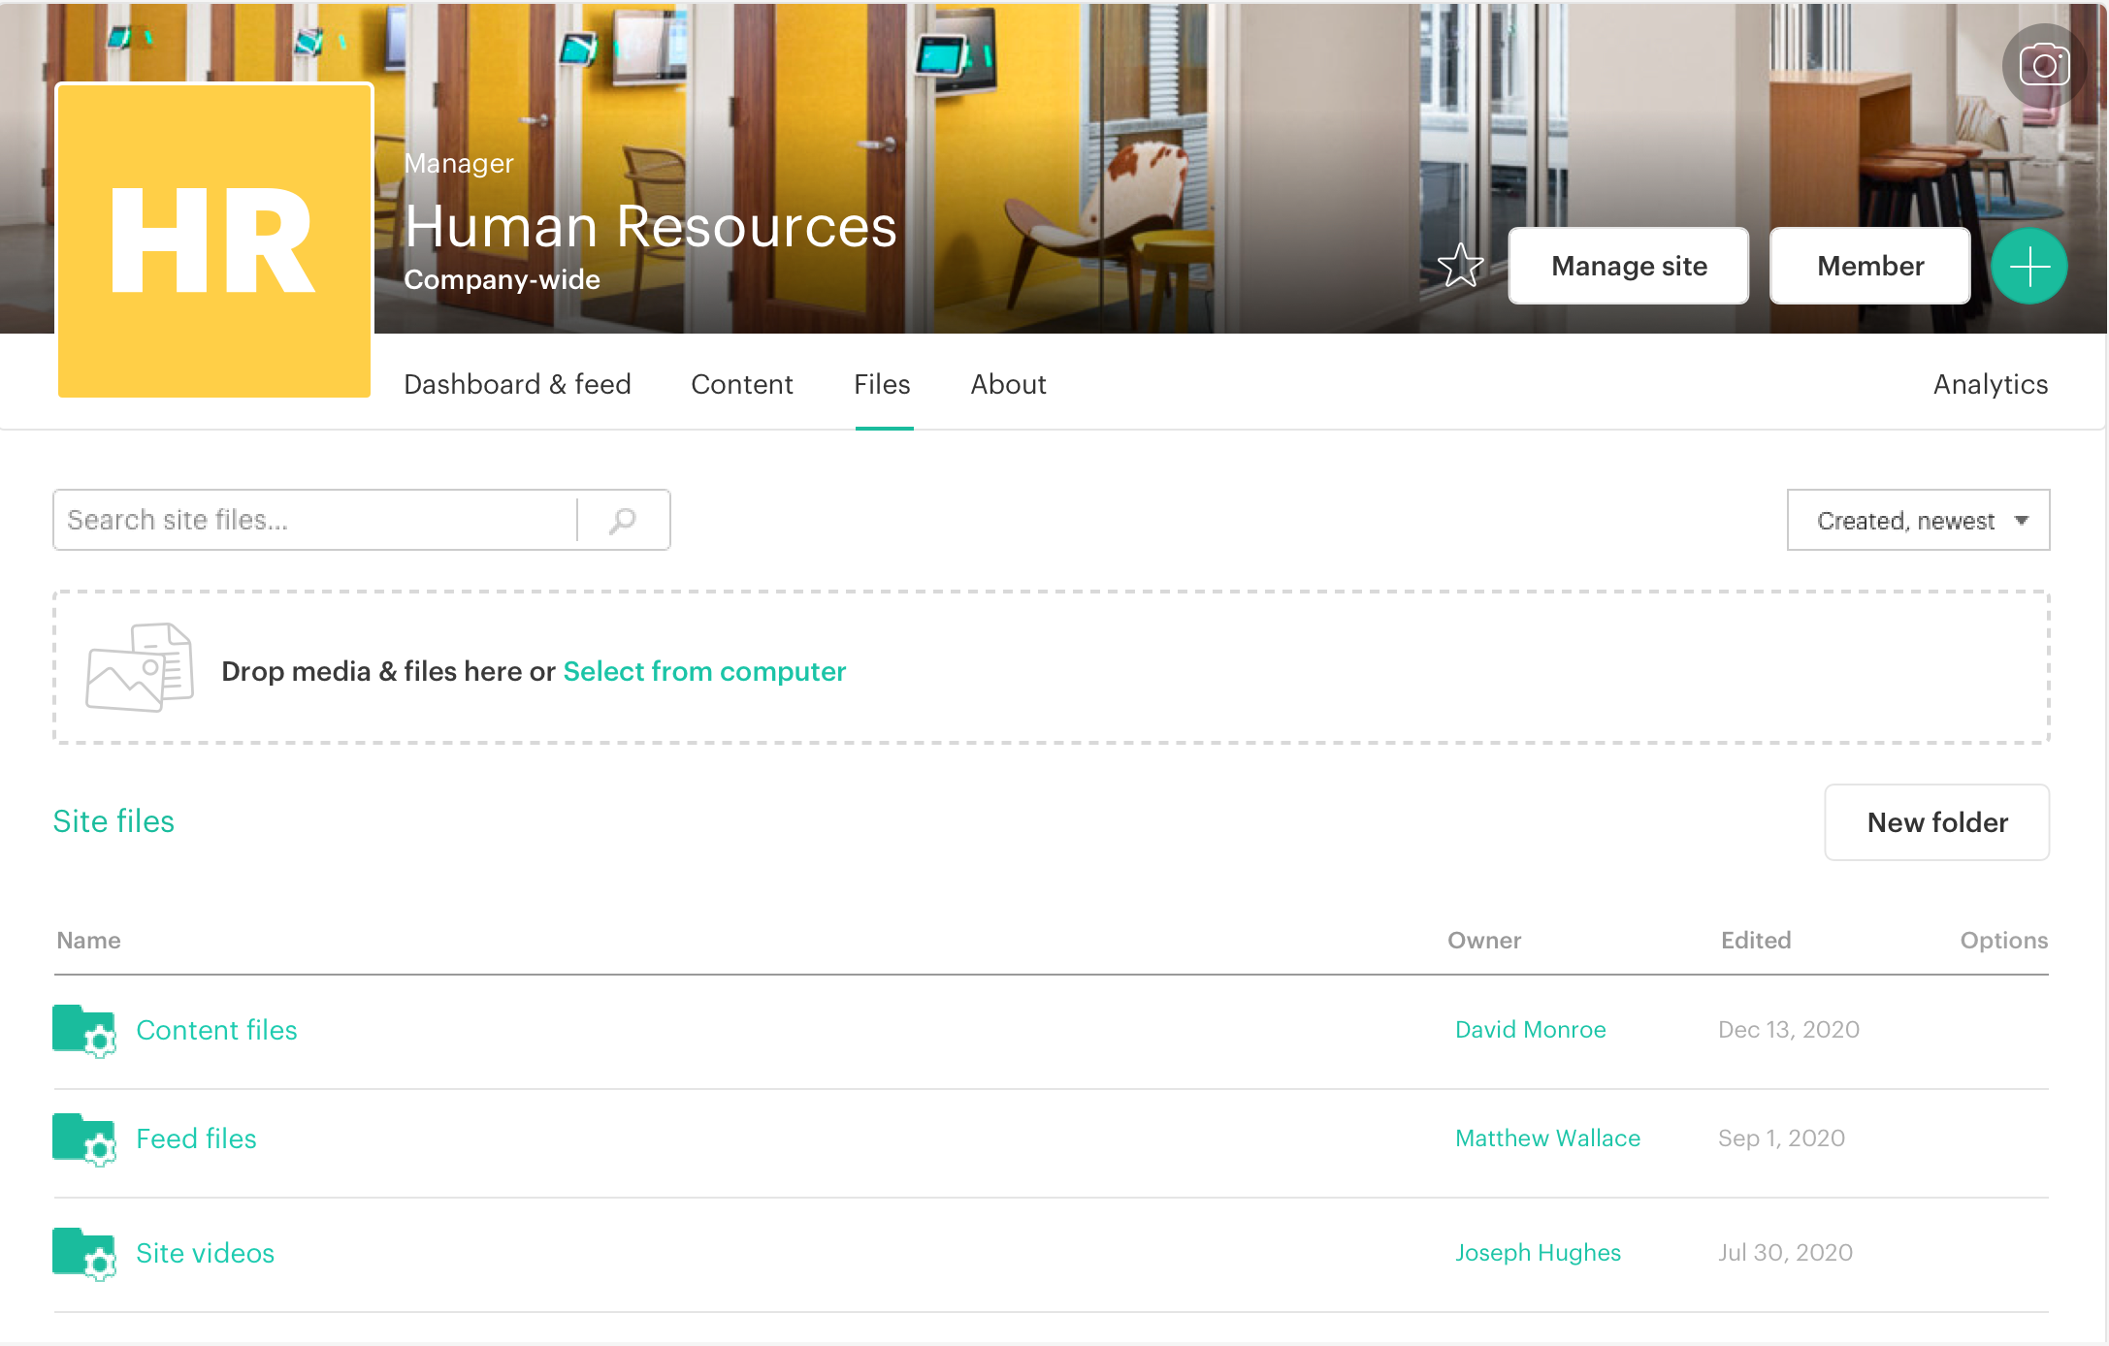This screenshot has height=1346, width=2109.
Task: Go to the About tab
Action: (x=1008, y=384)
